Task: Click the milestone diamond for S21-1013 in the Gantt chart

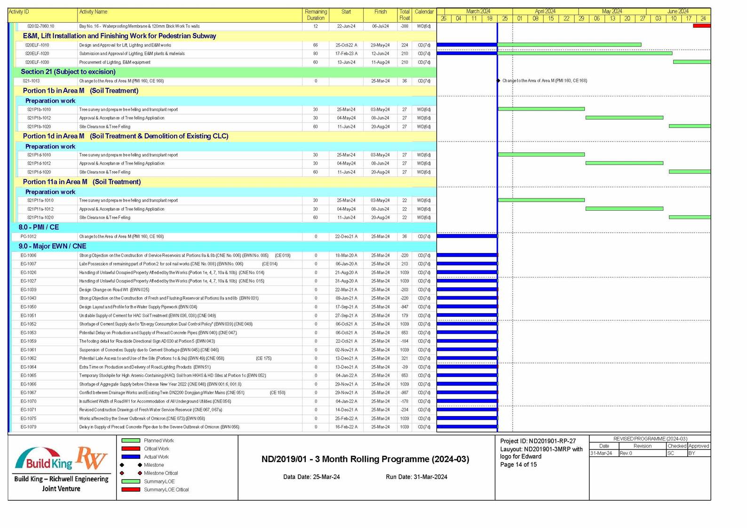Action: click(499, 81)
